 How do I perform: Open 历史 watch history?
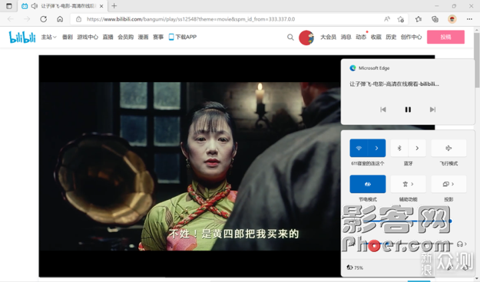pos(391,37)
